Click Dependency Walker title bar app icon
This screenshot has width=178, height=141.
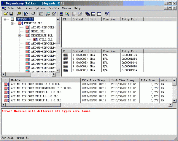click(4, 3)
